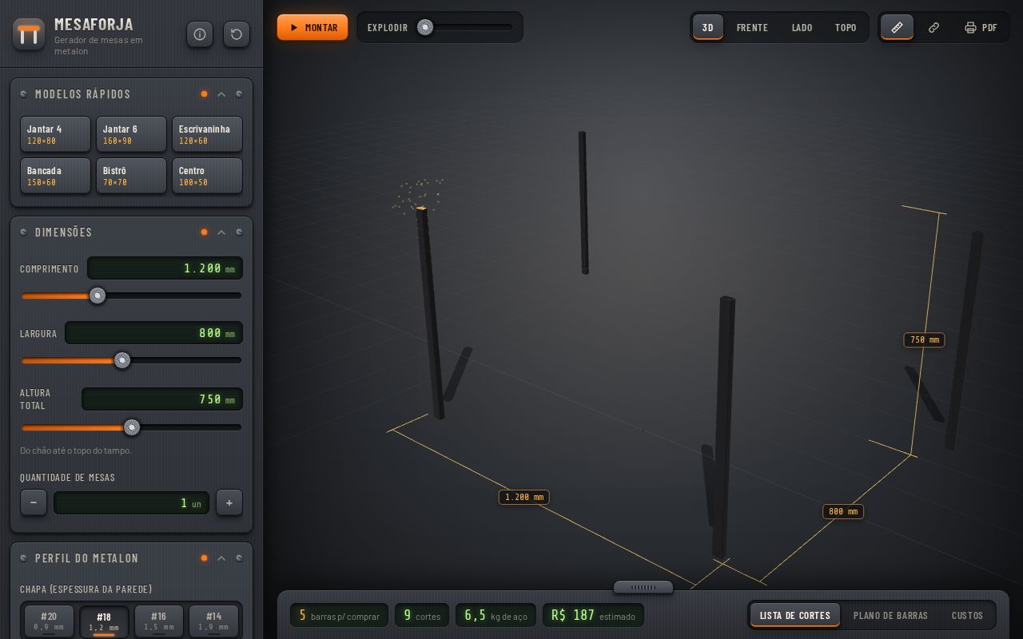
Task: Select the #16 sheet gauge option
Action: click(159, 621)
